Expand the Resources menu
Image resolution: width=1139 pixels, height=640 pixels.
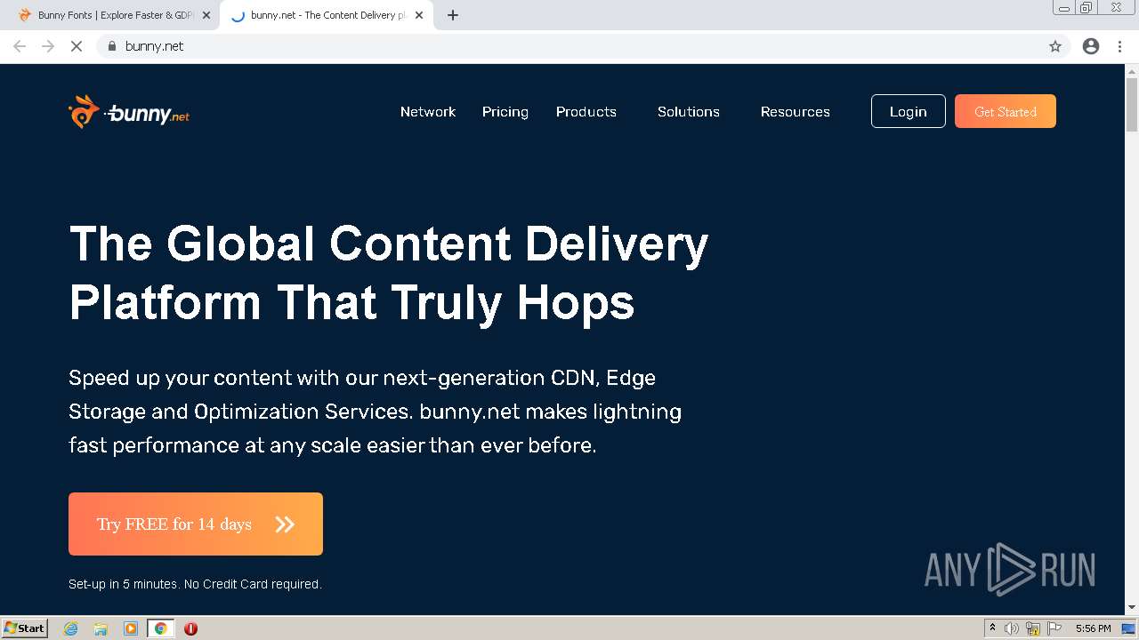click(x=796, y=112)
